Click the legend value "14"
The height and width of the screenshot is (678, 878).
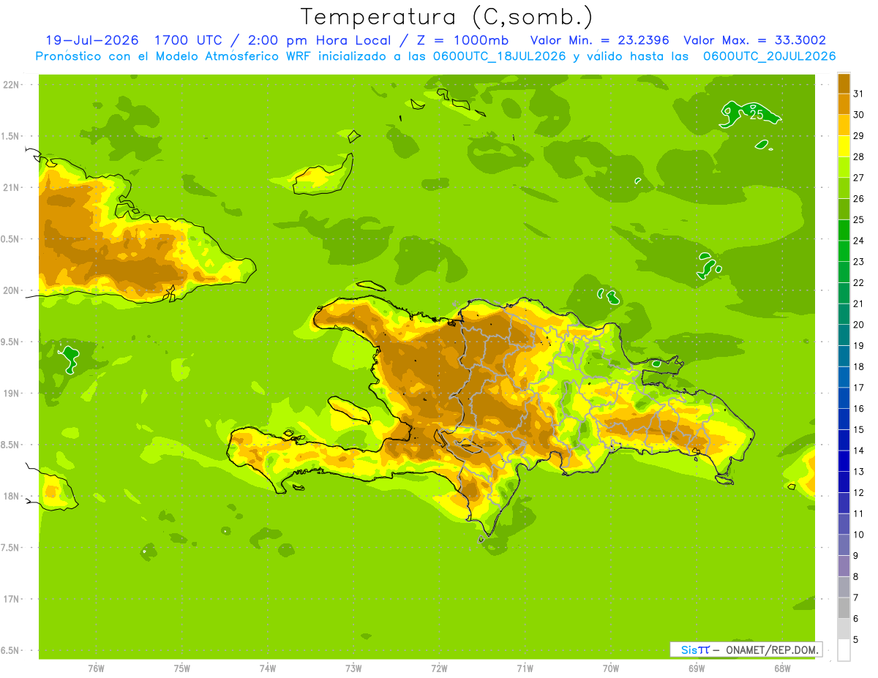pos(859,451)
